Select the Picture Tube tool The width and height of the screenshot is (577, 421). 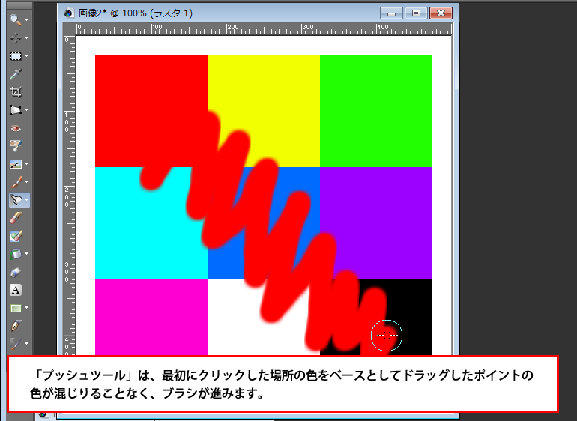click(x=16, y=273)
